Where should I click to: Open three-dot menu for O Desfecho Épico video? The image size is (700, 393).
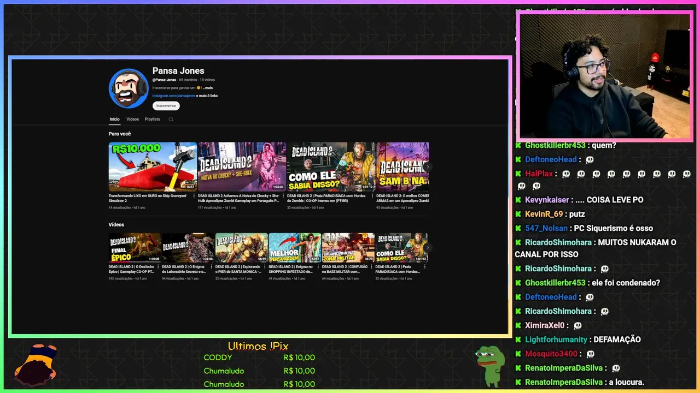click(159, 267)
